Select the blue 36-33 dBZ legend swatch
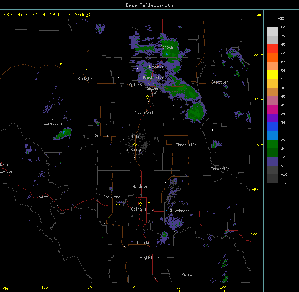The height and width of the screenshot is (292, 299). (273, 127)
